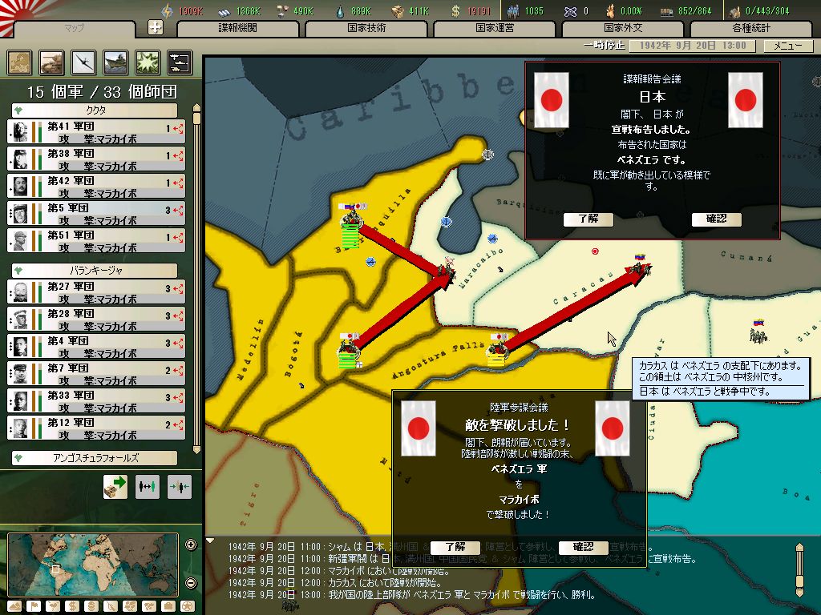Toggle the third map mode icon after flag

(x=53, y=607)
